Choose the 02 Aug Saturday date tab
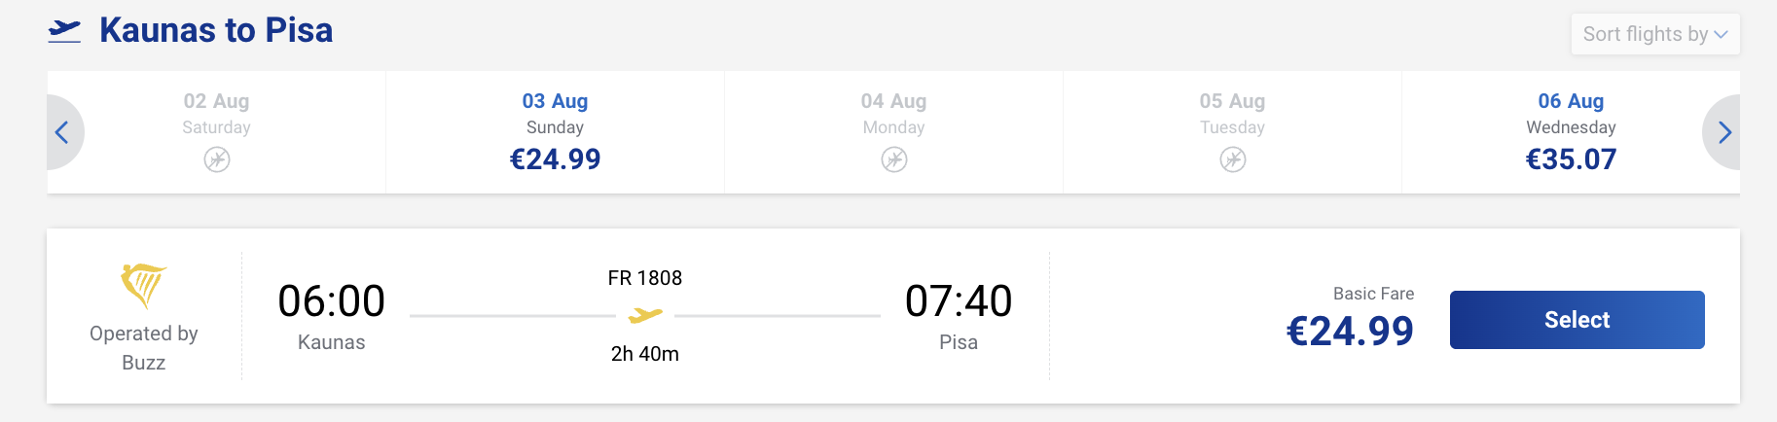1777x422 pixels. click(216, 132)
